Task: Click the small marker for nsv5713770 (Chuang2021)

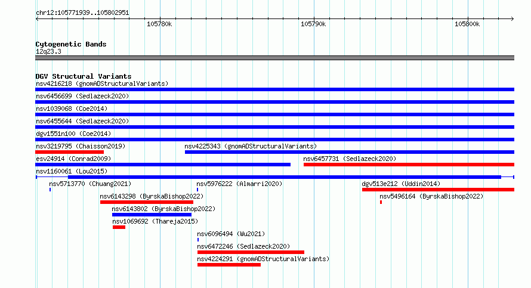Action: click(x=50, y=190)
